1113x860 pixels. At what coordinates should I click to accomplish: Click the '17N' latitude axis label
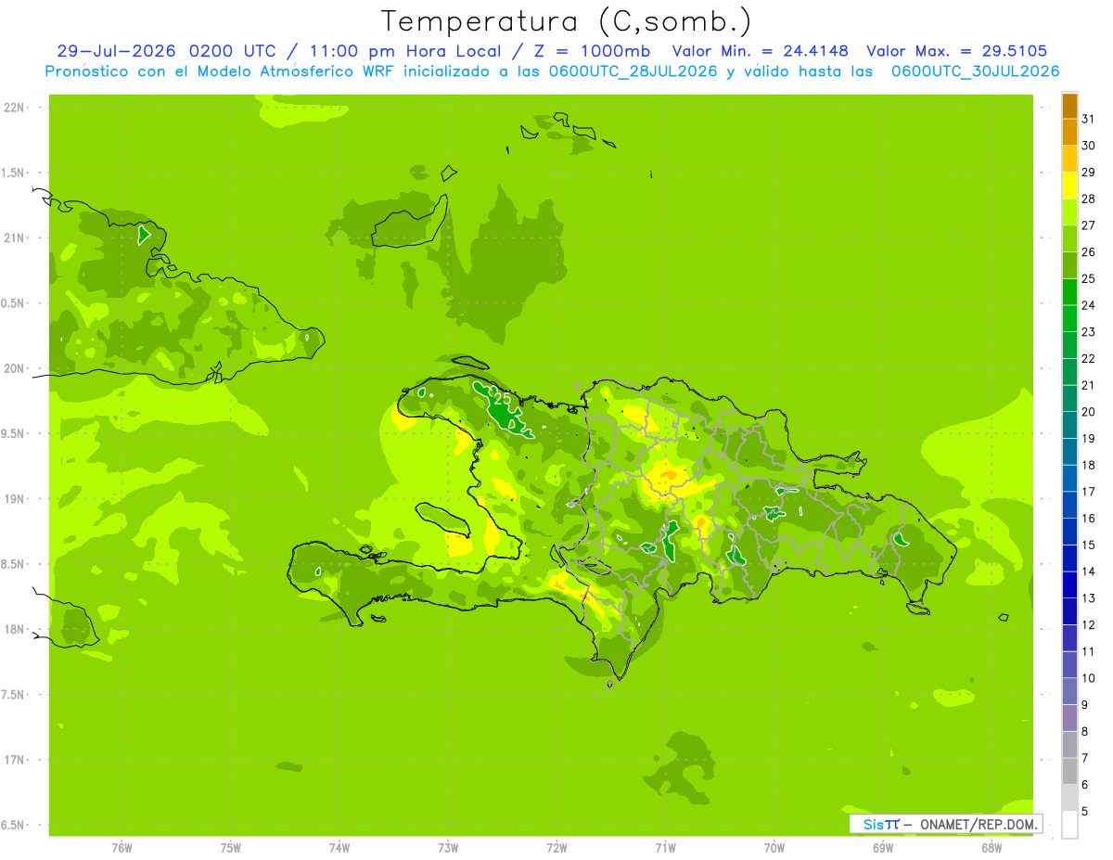14,760
